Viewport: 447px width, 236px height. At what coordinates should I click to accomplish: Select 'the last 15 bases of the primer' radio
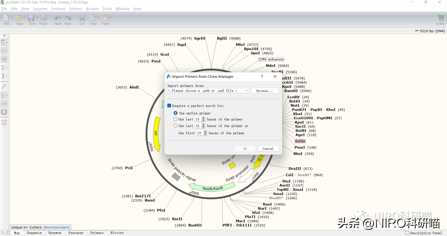click(x=175, y=119)
